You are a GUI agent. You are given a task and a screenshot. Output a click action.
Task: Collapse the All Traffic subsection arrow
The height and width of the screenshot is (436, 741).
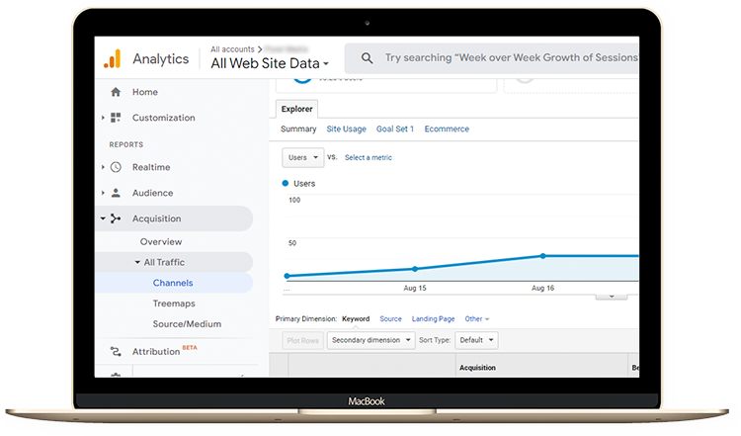[x=137, y=262]
